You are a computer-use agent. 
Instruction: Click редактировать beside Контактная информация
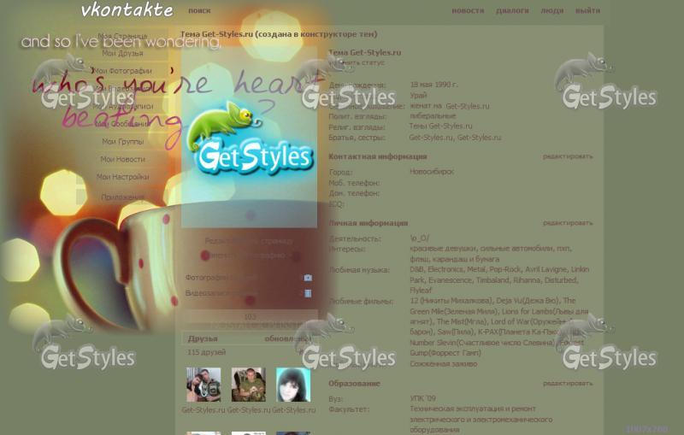pos(568,156)
